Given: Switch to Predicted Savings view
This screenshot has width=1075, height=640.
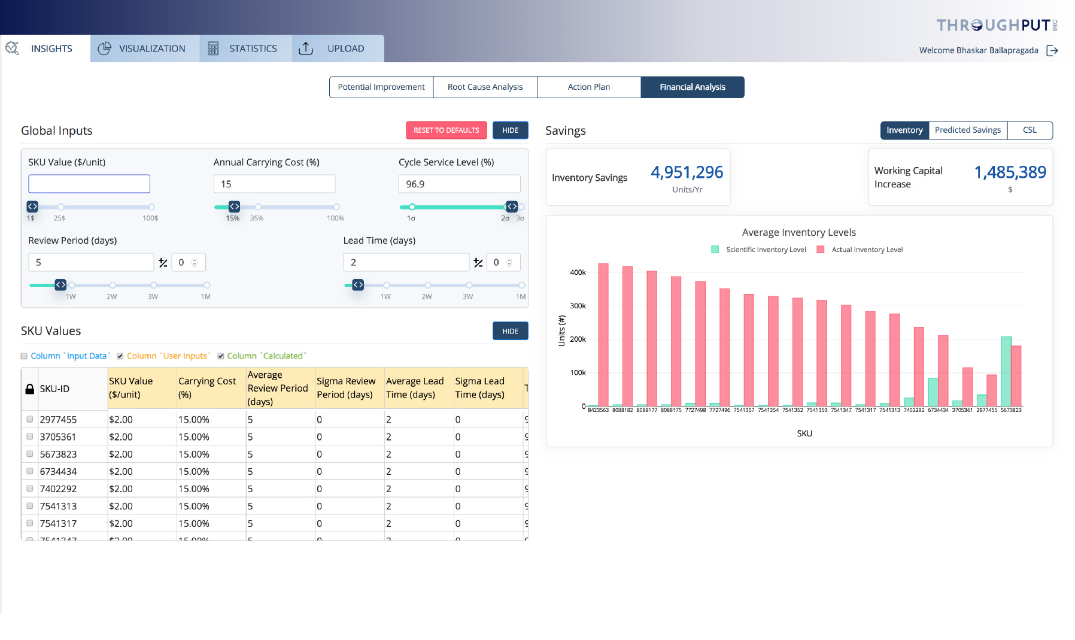Looking at the screenshot, I should [x=967, y=130].
